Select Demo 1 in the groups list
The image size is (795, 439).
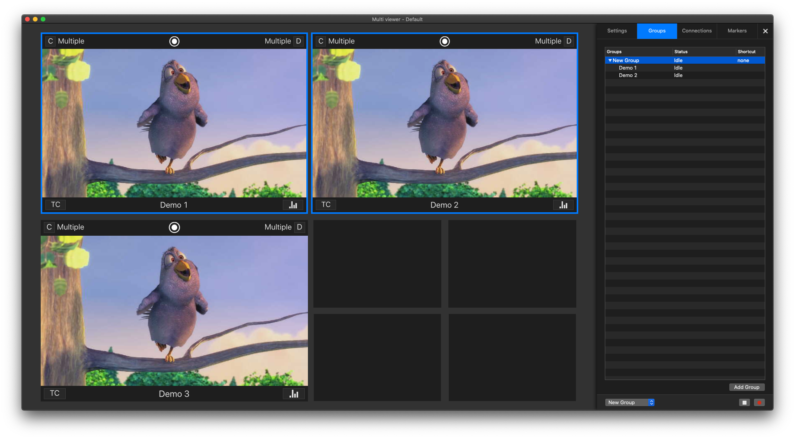pyautogui.click(x=628, y=68)
